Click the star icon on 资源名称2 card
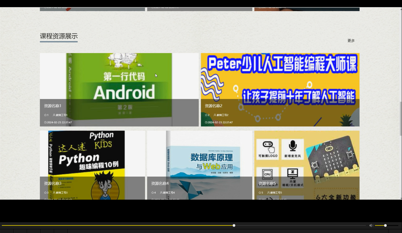Image resolution: width=402 pixels, height=233 pixels. pos(206,115)
